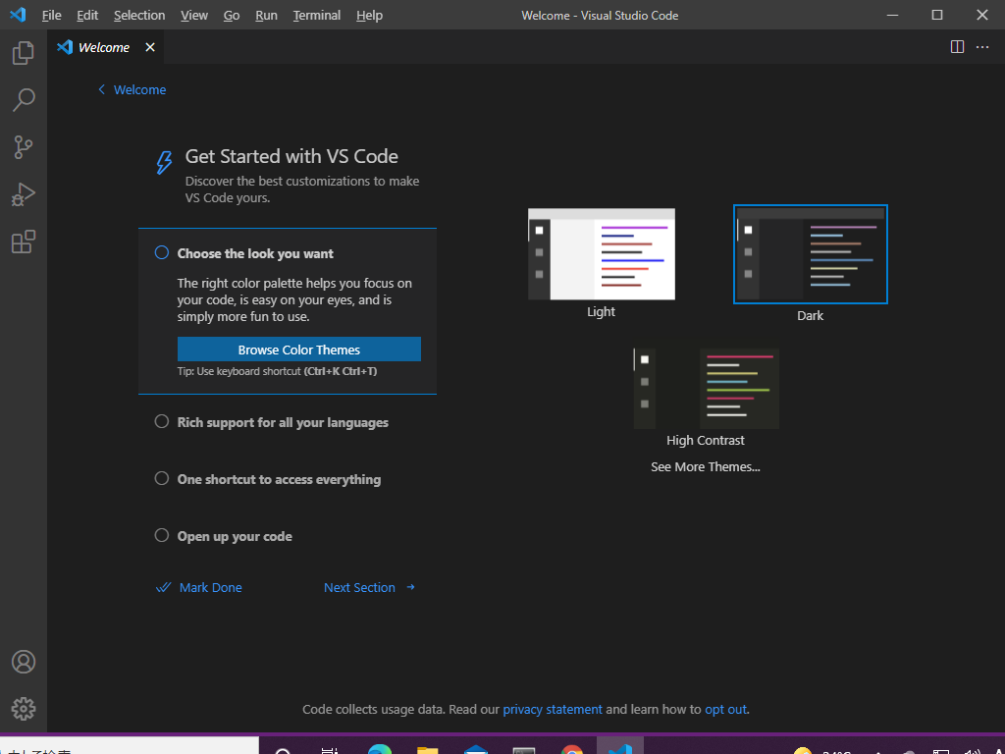Click the Browse Color Themes button
This screenshot has width=1005, height=754.
[298, 350]
